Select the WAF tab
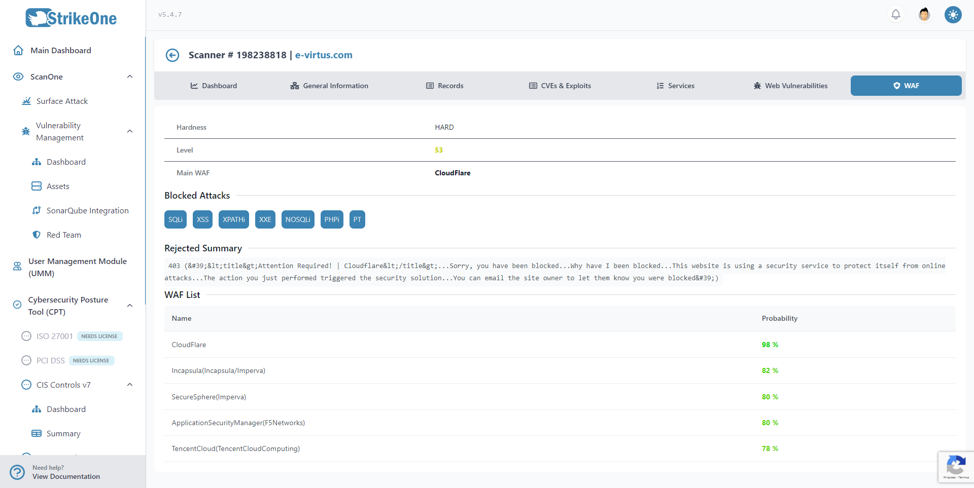 906,86
